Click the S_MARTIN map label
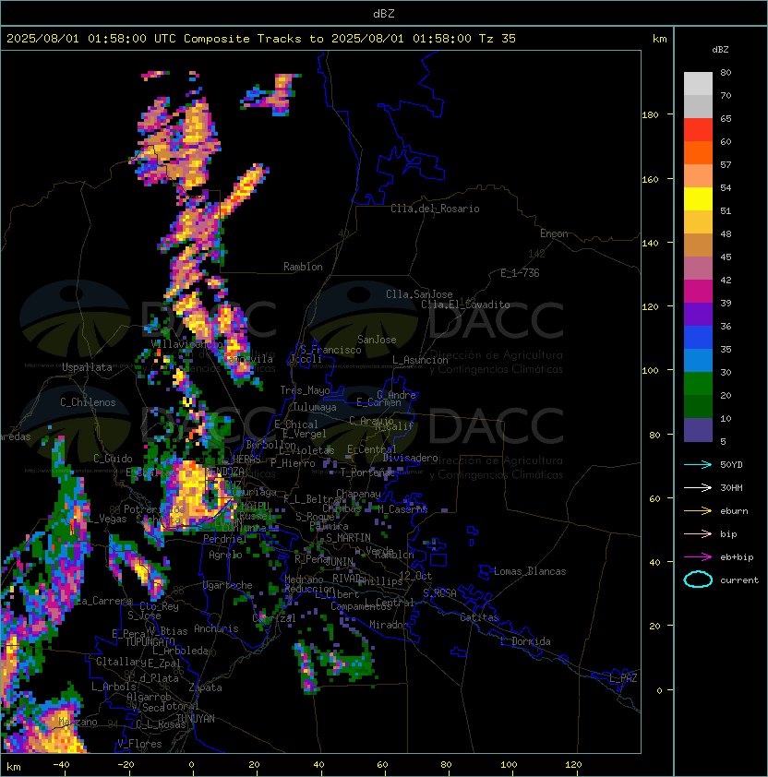Image resolution: width=768 pixels, height=777 pixels. coord(348,538)
